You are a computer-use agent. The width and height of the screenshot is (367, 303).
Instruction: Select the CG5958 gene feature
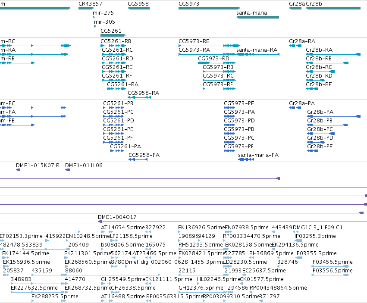pyautogui.click(x=138, y=8)
